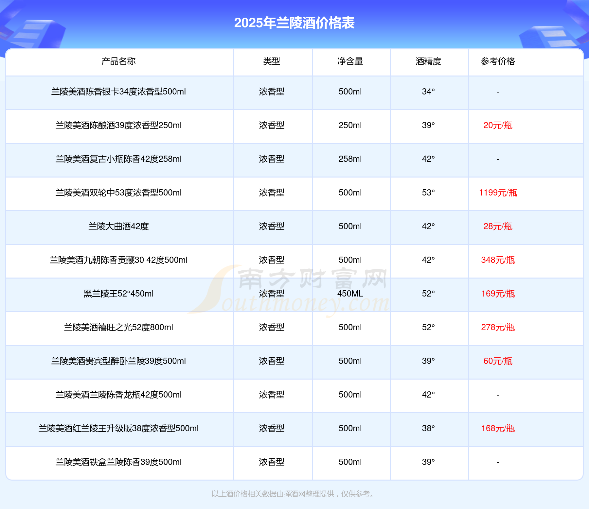The width and height of the screenshot is (589, 510).
Task: Click the 参考价格 column header
Action: (x=498, y=61)
